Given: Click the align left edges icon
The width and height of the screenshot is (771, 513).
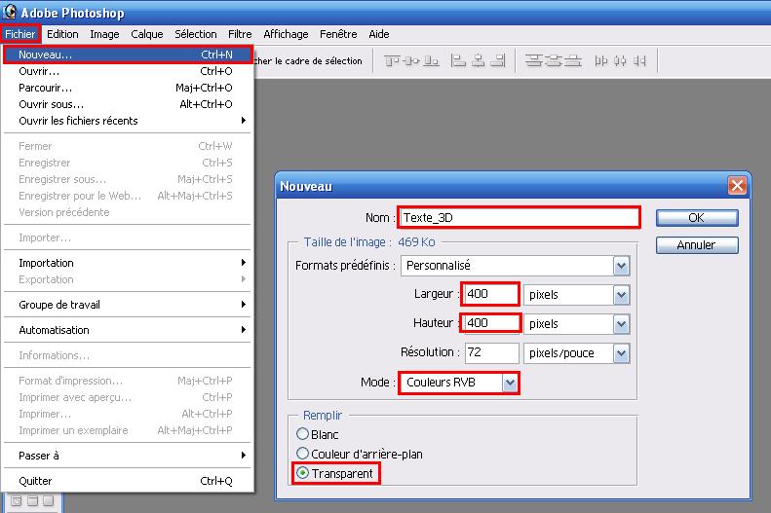Looking at the screenshot, I should [458, 61].
